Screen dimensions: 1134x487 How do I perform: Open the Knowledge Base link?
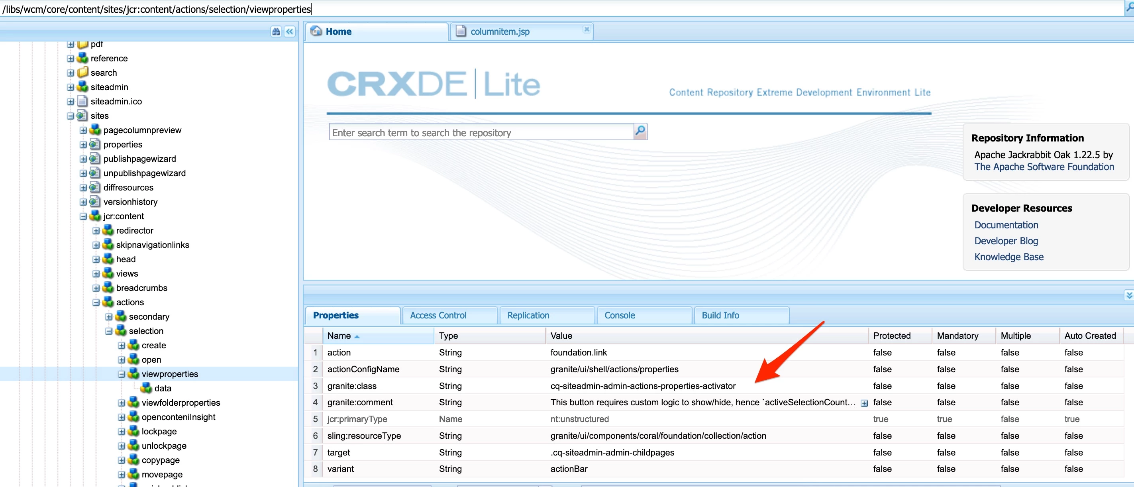(1008, 257)
